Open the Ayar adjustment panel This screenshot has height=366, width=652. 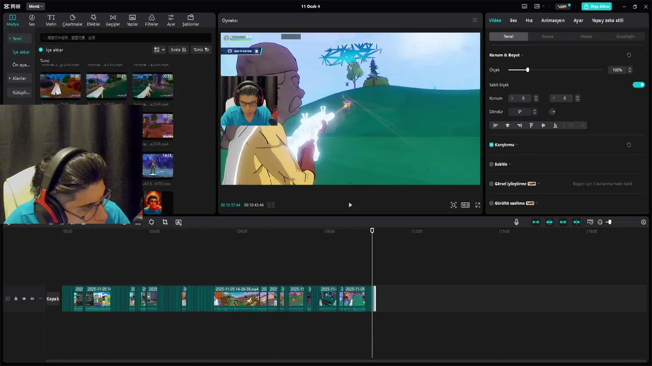click(x=171, y=20)
